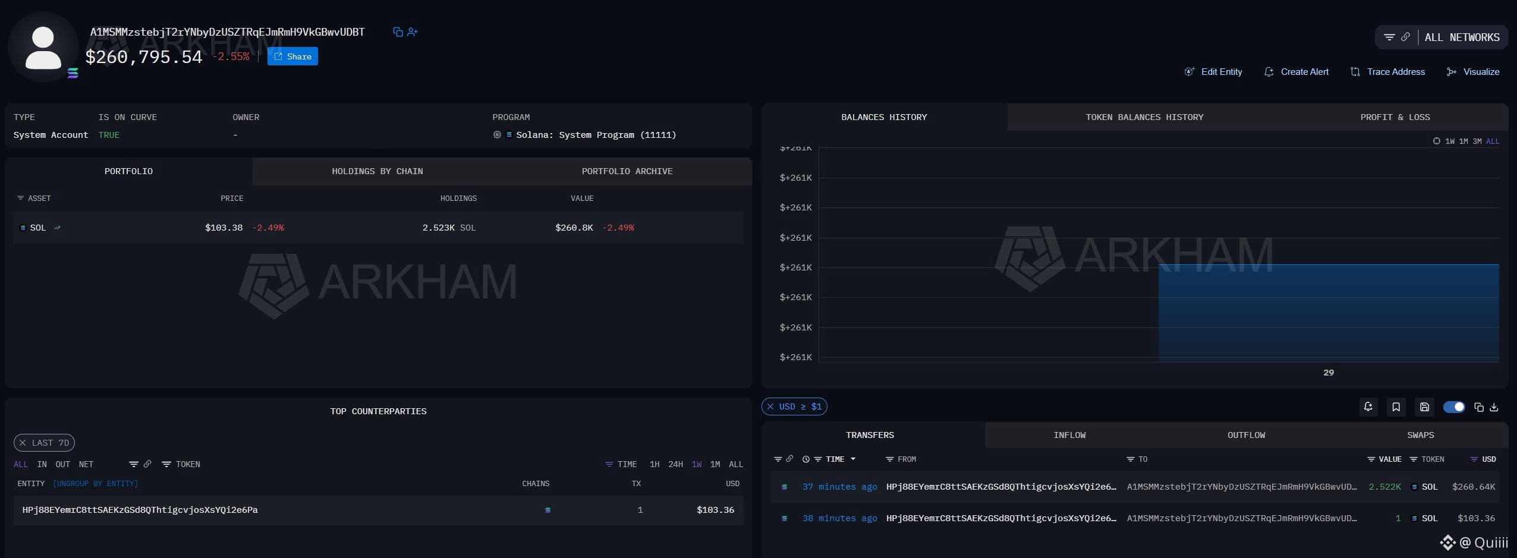Open the HPj88EYemrC8tt counterparty row
This screenshot has height=558, width=1517.
click(x=378, y=510)
